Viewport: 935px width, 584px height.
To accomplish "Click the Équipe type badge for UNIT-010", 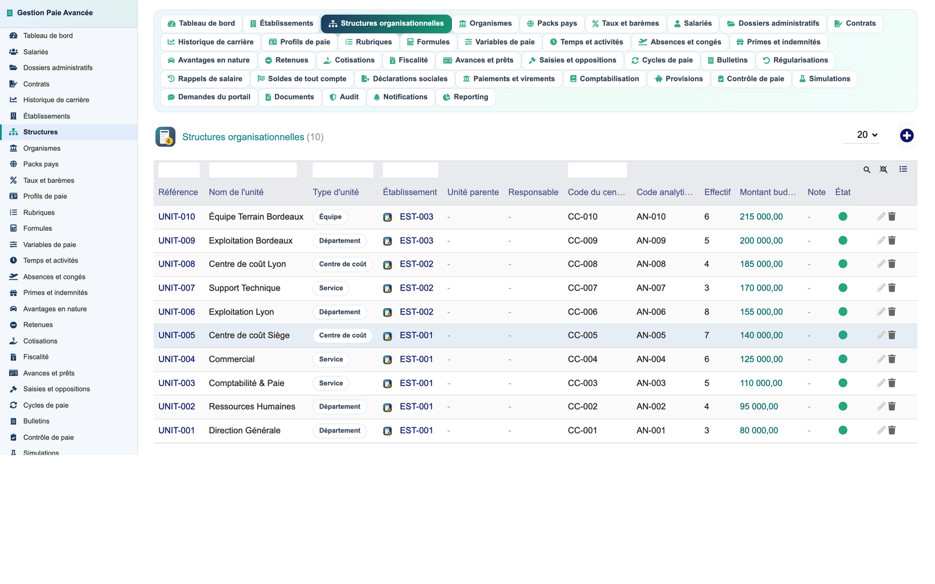I will coord(330,217).
